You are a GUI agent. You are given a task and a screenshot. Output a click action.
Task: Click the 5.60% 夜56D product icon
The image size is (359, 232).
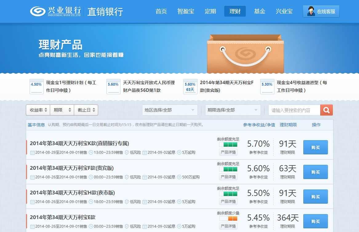(x=113, y=87)
